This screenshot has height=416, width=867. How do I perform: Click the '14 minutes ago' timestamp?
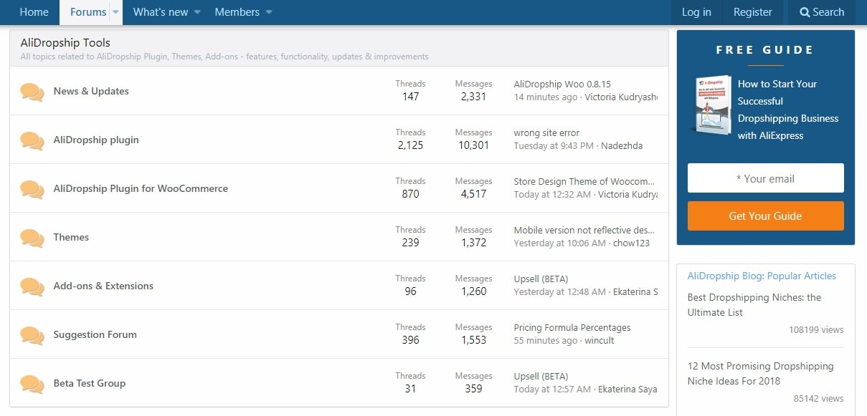[546, 97]
